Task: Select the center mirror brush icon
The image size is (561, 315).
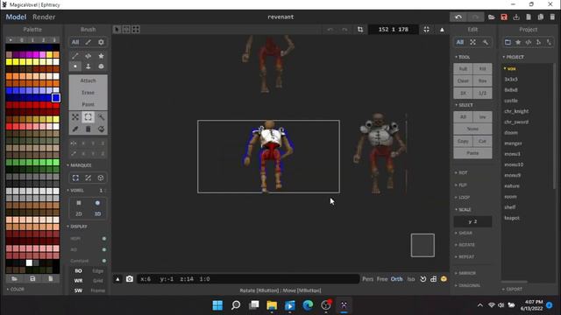Action: pyautogui.click(x=88, y=56)
